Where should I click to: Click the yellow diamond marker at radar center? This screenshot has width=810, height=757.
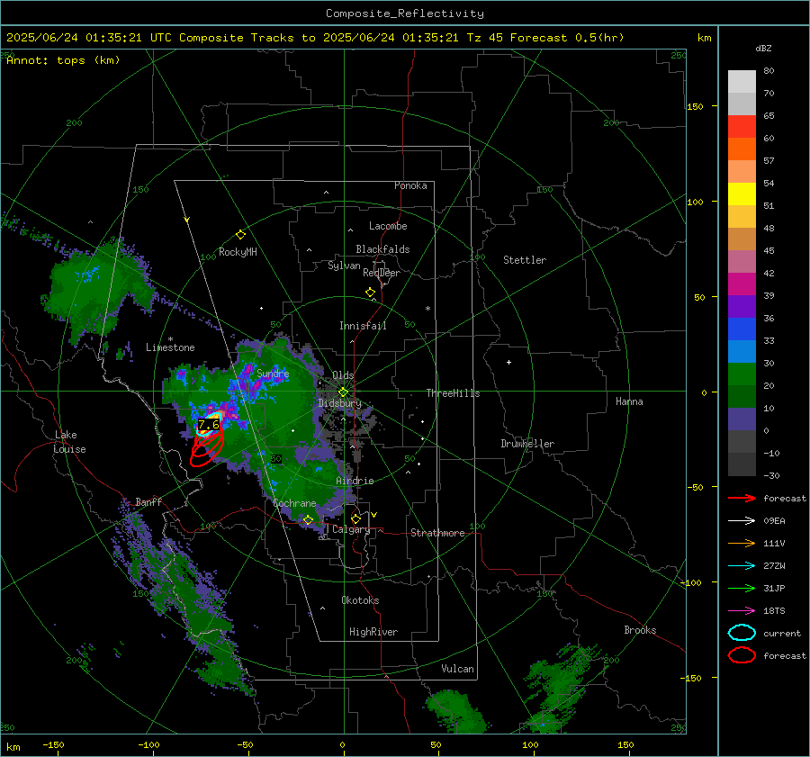[343, 392]
